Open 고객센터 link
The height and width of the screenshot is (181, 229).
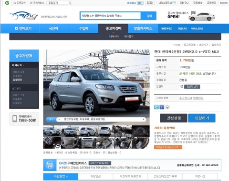211,3
